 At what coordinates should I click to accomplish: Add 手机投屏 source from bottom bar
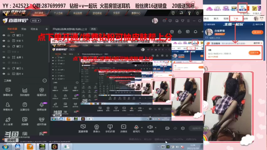tap(110, 128)
